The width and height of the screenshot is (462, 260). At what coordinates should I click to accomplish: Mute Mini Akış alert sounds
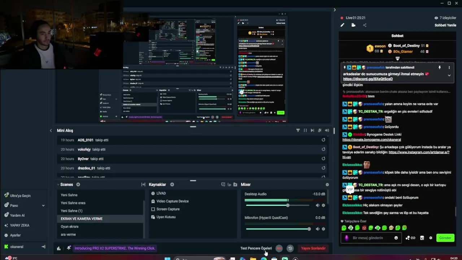(x=327, y=130)
